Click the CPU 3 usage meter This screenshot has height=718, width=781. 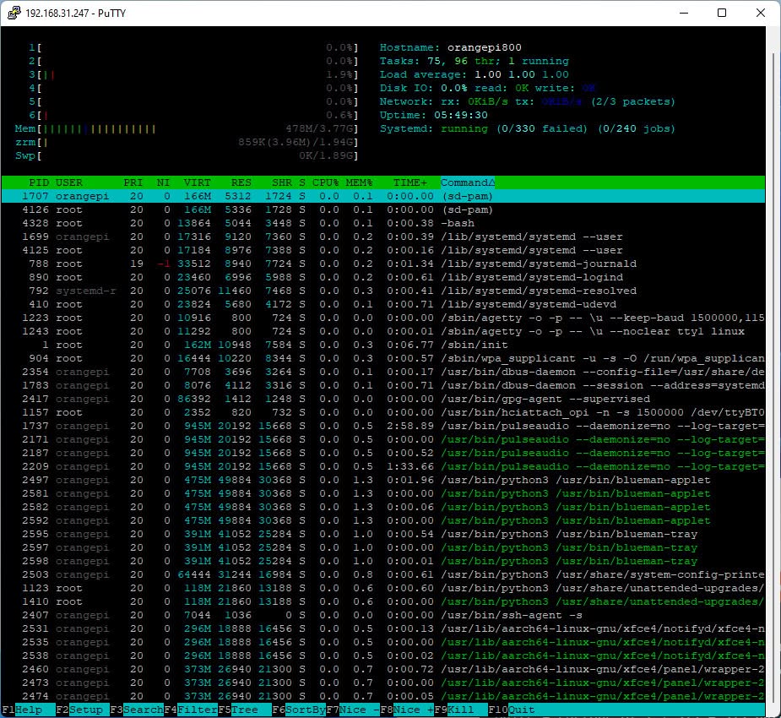[193, 74]
